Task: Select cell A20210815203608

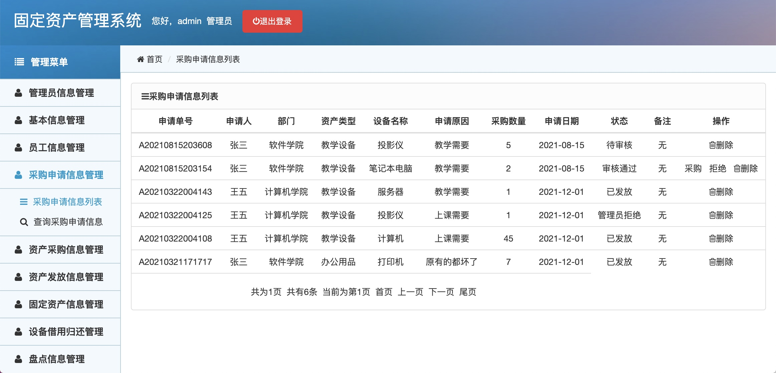Action: tap(175, 145)
